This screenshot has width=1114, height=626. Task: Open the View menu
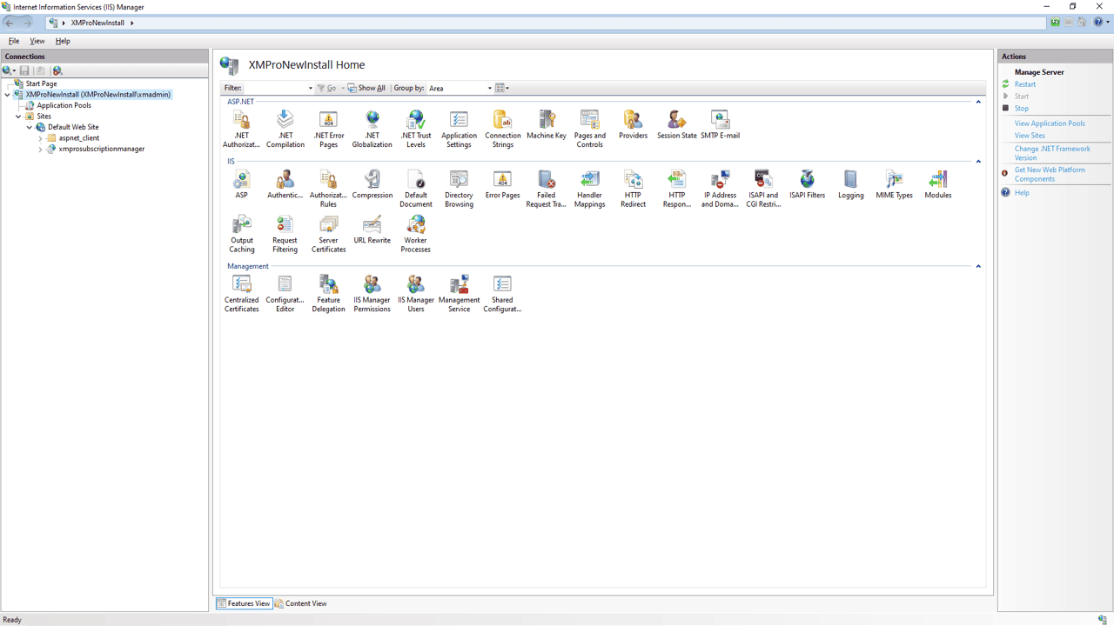coord(37,41)
